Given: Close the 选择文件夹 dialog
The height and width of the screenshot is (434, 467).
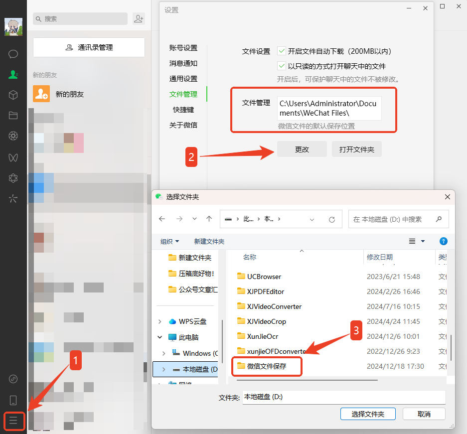Looking at the screenshot, I should point(447,197).
